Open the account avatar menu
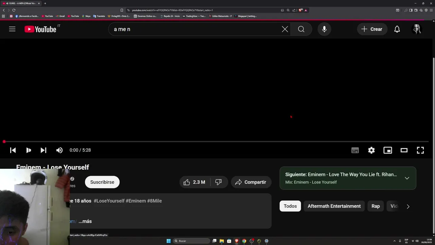Viewport: 435px width, 245px height. coord(417,29)
